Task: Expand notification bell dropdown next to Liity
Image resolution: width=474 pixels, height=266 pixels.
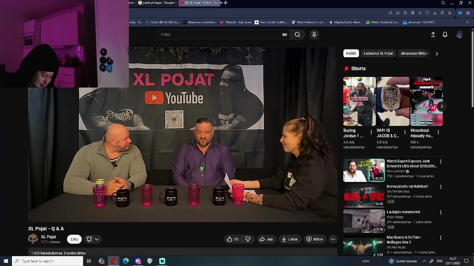Action: click(93, 239)
